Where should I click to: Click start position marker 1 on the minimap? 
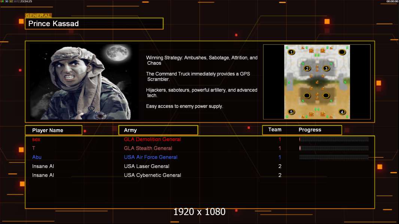click(291, 52)
